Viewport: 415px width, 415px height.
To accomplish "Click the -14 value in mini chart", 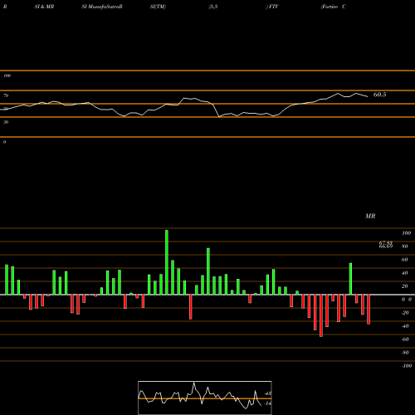I will pos(267,403).
